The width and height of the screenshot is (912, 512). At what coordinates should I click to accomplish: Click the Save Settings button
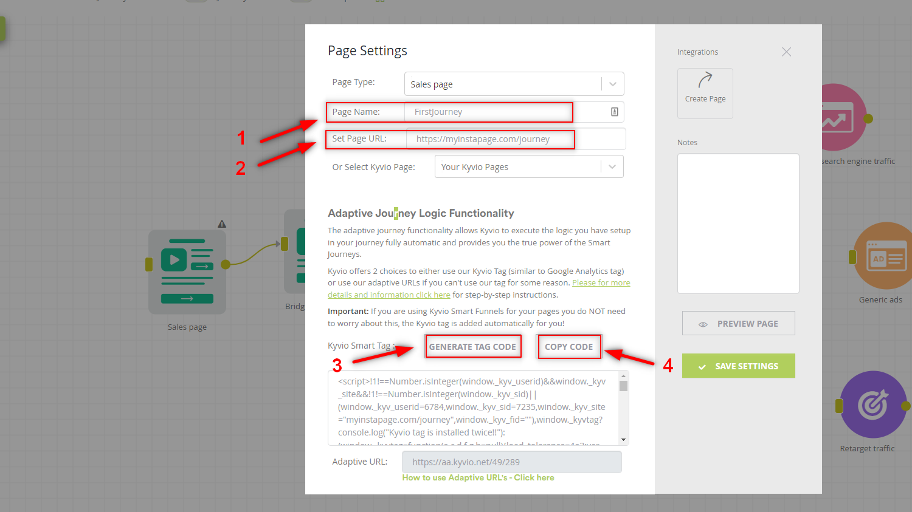[739, 366]
